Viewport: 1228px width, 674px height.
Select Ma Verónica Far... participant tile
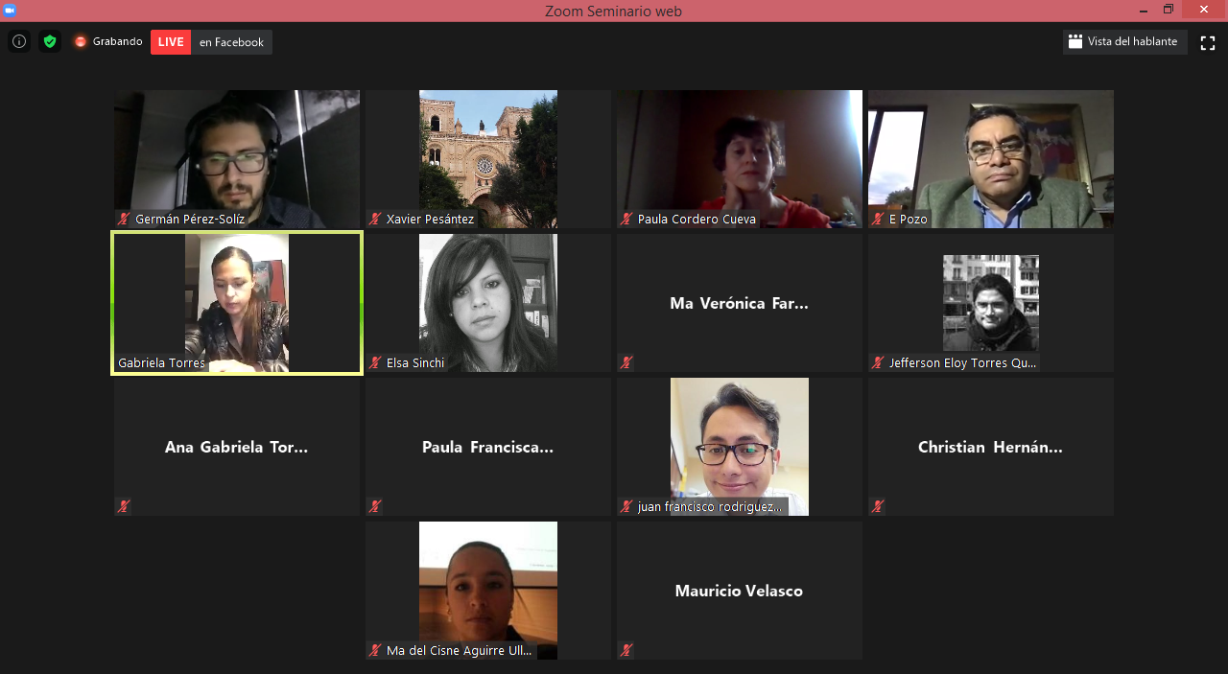740,303
